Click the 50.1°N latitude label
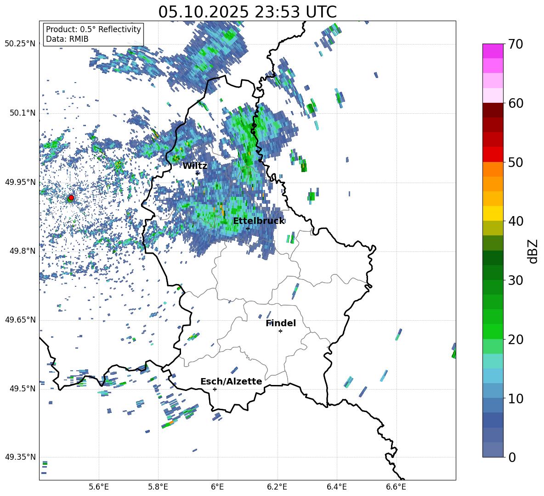The width and height of the screenshot is (544, 496). pyautogui.click(x=23, y=113)
